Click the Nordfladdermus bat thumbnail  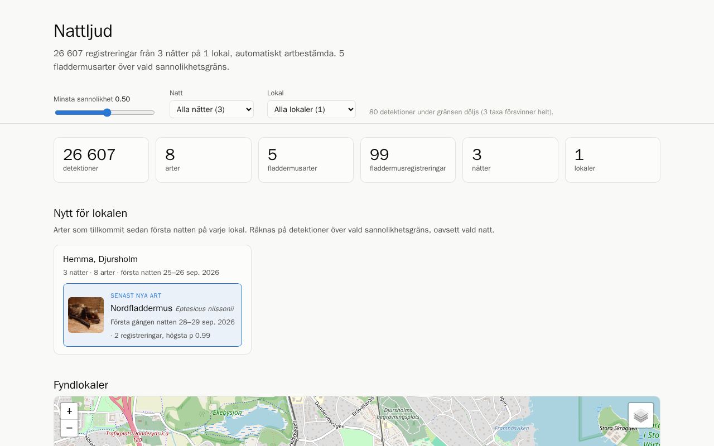[86, 315]
